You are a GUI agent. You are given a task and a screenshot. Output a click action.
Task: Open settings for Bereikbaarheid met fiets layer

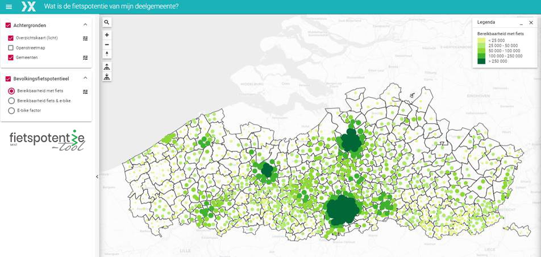[x=85, y=92]
